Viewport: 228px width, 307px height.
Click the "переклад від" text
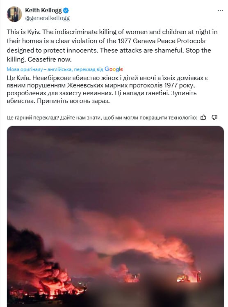click(x=89, y=69)
